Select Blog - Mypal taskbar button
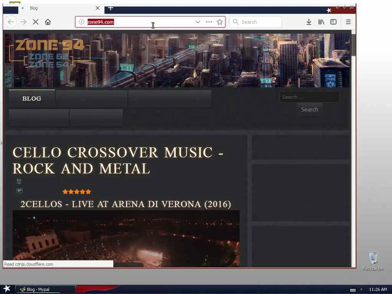The width and height of the screenshot is (392, 294). [46, 289]
